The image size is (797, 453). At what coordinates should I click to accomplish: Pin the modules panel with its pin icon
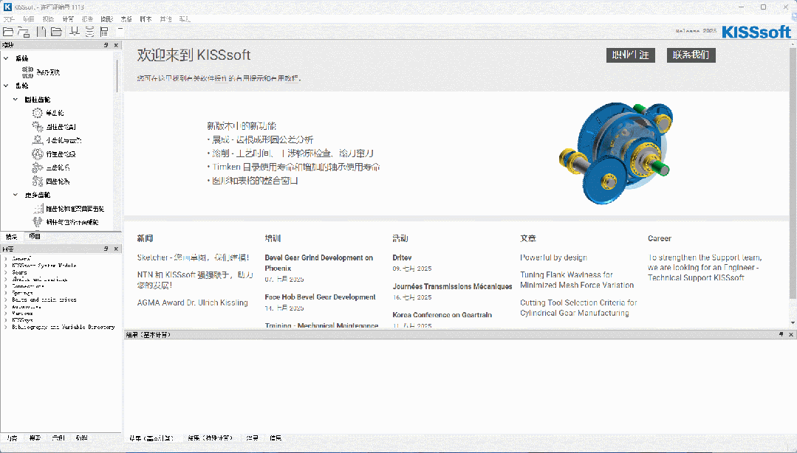point(106,45)
